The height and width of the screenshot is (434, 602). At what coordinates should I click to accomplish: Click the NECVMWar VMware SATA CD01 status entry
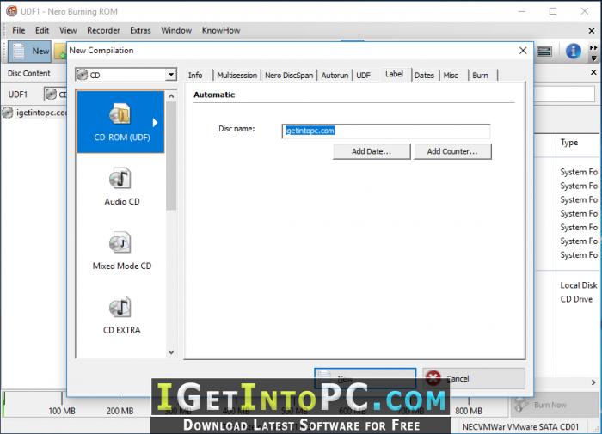pyautogui.click(x=520, y=427)
